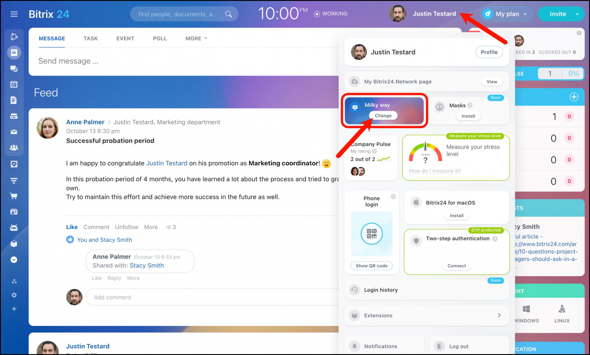Viewport: 590px width, 355px height.
Task: Open the How do I measure it? link
Action: tap(435, 171)
